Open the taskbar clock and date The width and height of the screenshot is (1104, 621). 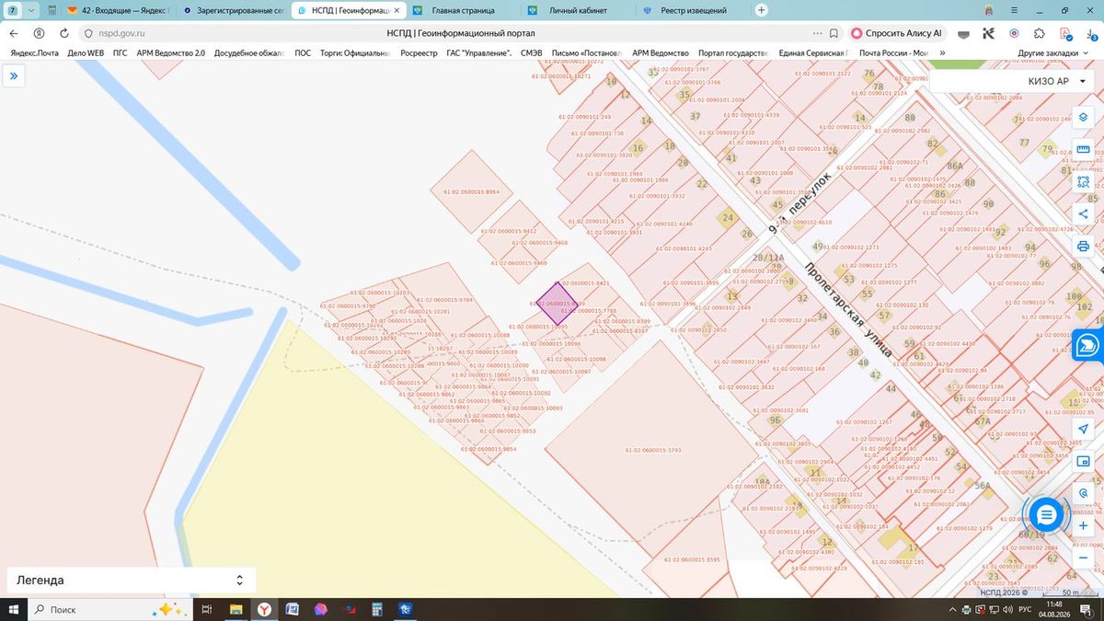pos(1054,609)
